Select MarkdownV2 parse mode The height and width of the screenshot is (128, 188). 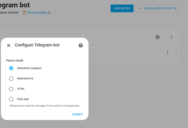[x=11, y=79]
